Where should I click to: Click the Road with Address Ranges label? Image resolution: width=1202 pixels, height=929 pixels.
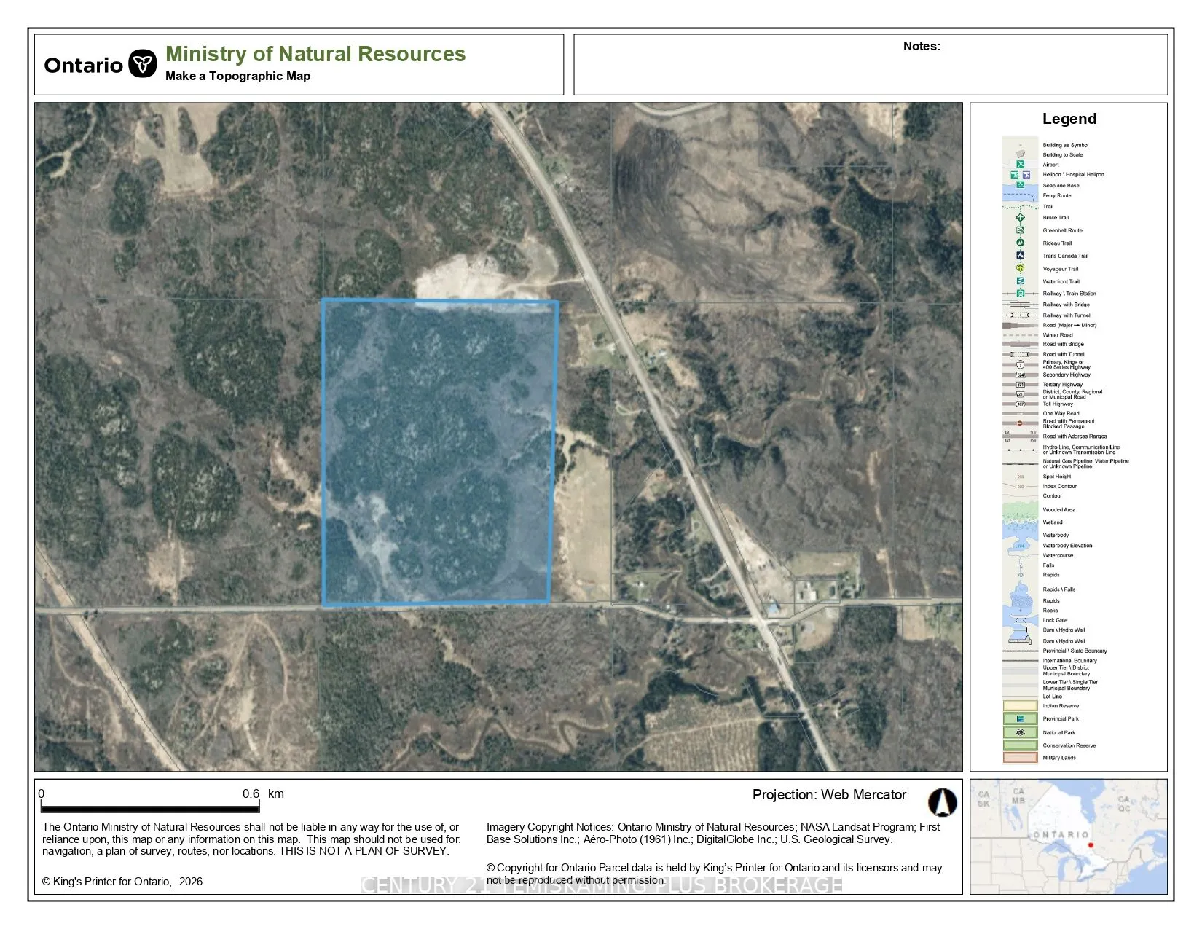tap(1075, 436)
